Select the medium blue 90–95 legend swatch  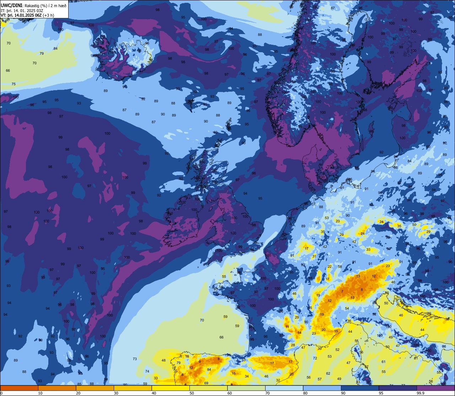click(360, 388)
